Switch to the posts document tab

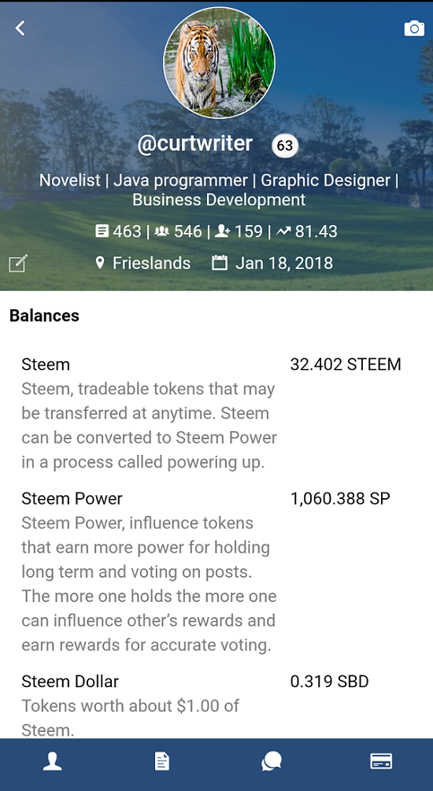click(162, 761)
